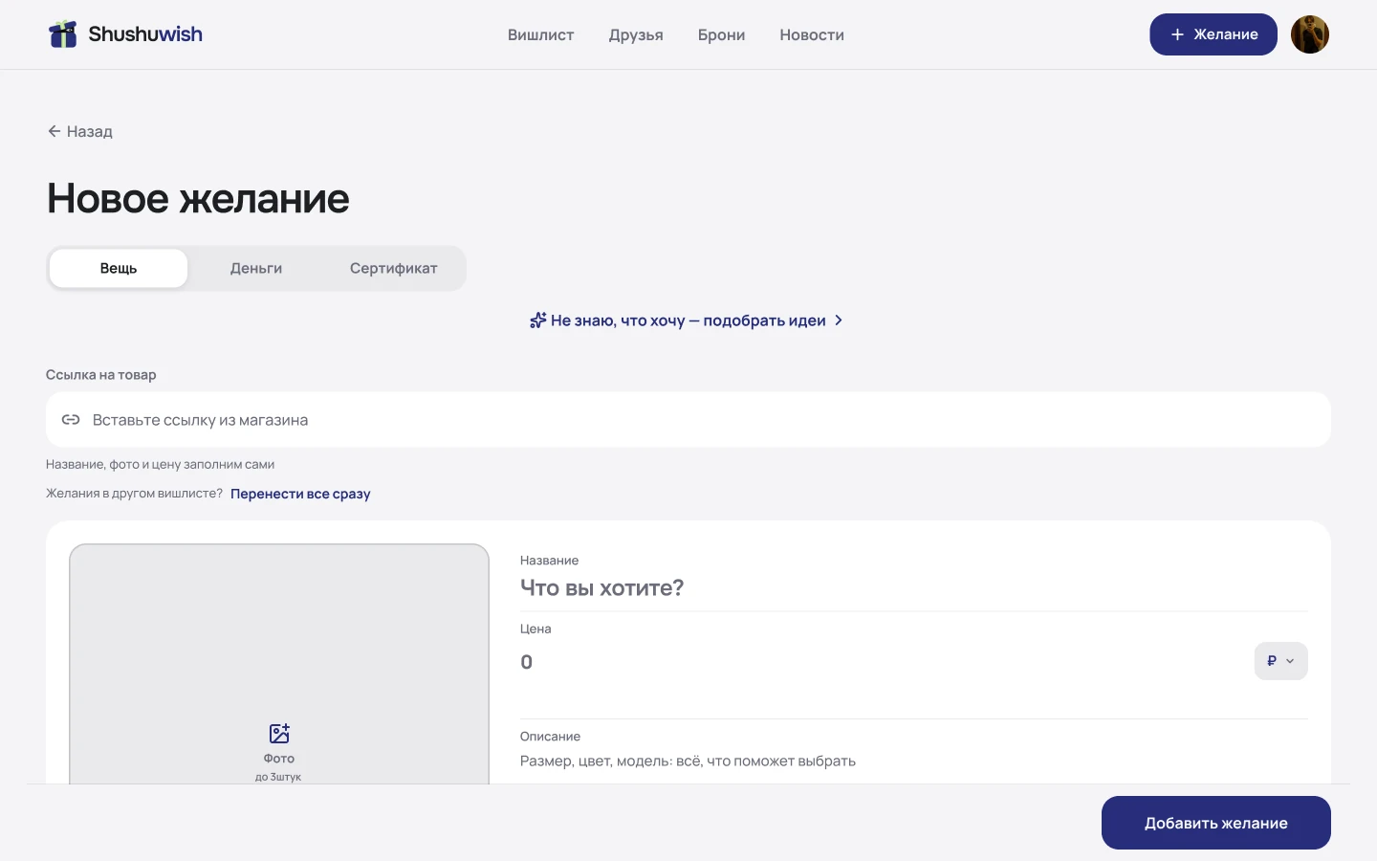Click the Перенести все сразу link
Image resolution: width=1377 pixels, height=861 pixels.
tap(300, 494)
